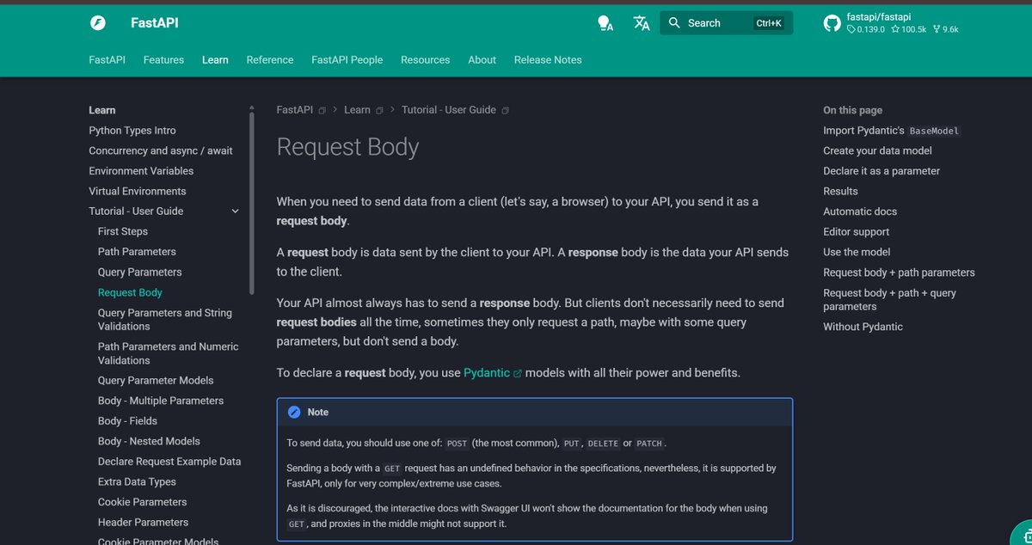Open the Release Notes tab

[548, 60]
